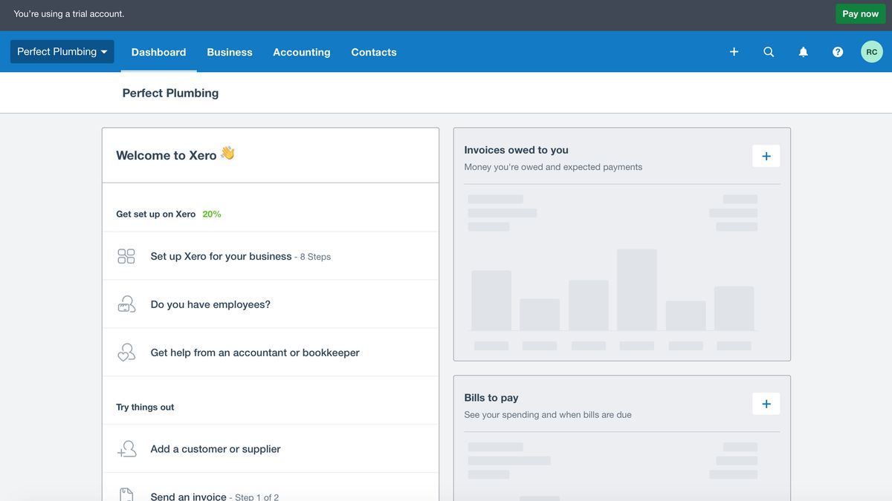Expand the organisation menu chevron
The image size is (892, 501).
104,51
